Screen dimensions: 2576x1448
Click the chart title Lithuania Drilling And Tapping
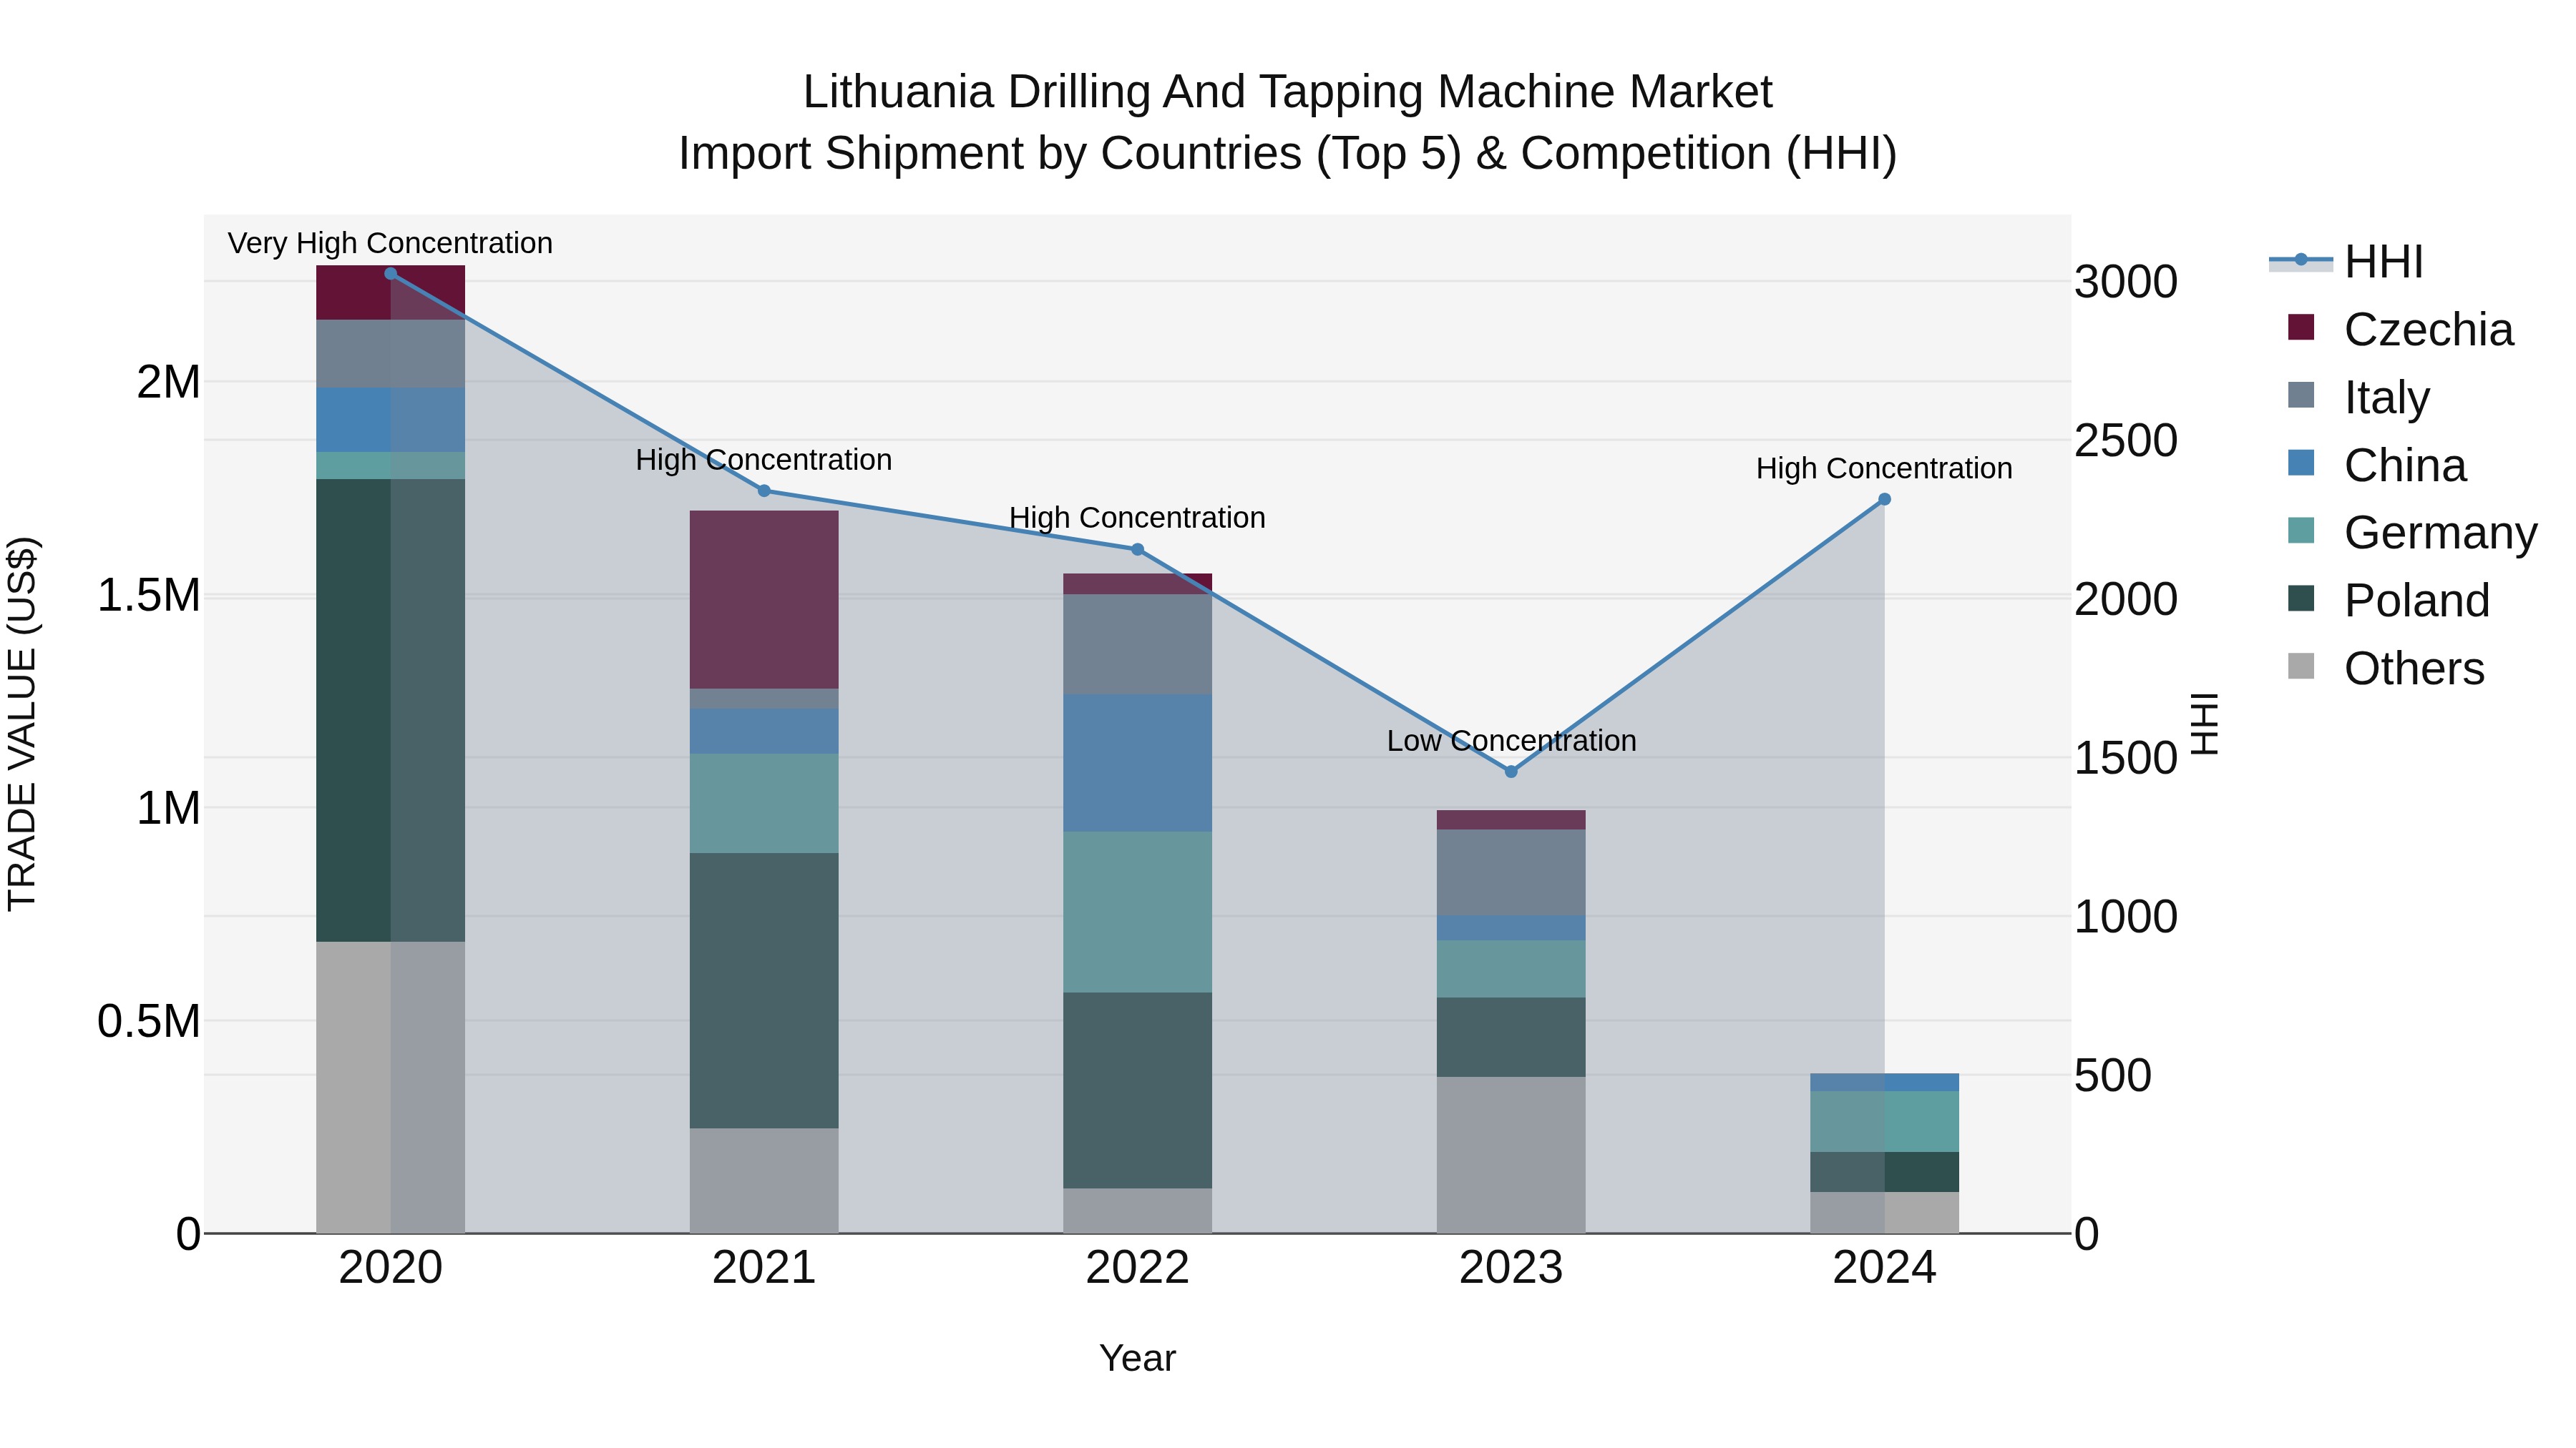1287,92
